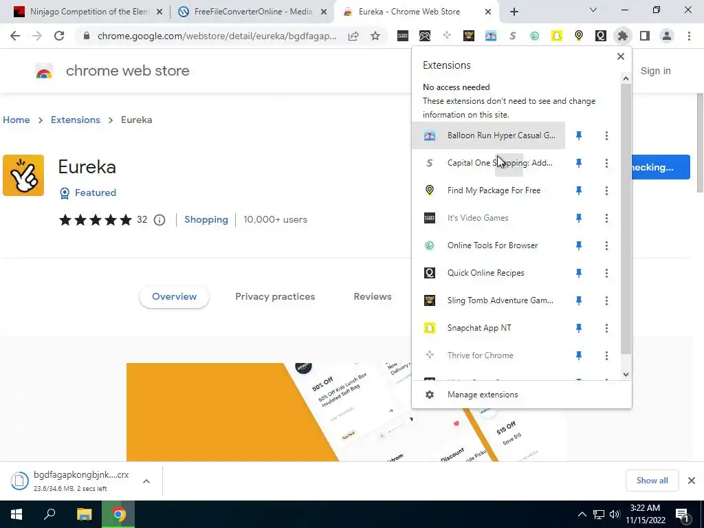Click the profile avatar icon
This screenshot has height=528, width=704.
[667, 36]
